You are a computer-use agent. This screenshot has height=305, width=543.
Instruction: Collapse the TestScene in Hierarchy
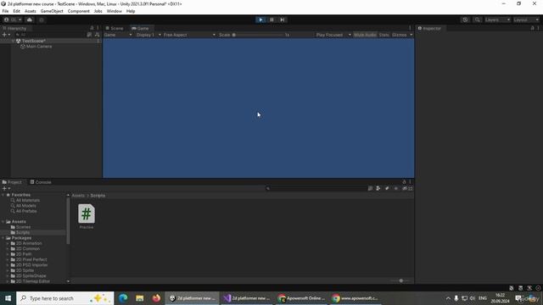coord(14,41)
